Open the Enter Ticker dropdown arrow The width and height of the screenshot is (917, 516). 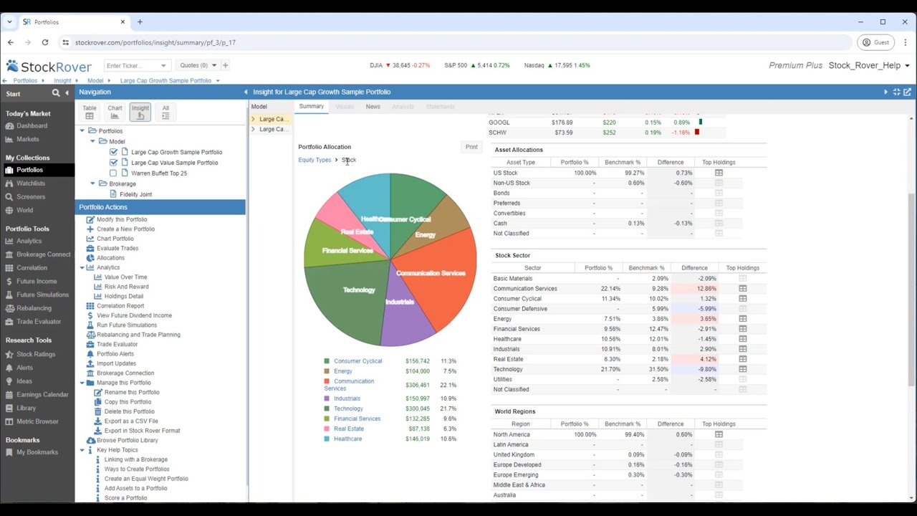click(163, 65)
